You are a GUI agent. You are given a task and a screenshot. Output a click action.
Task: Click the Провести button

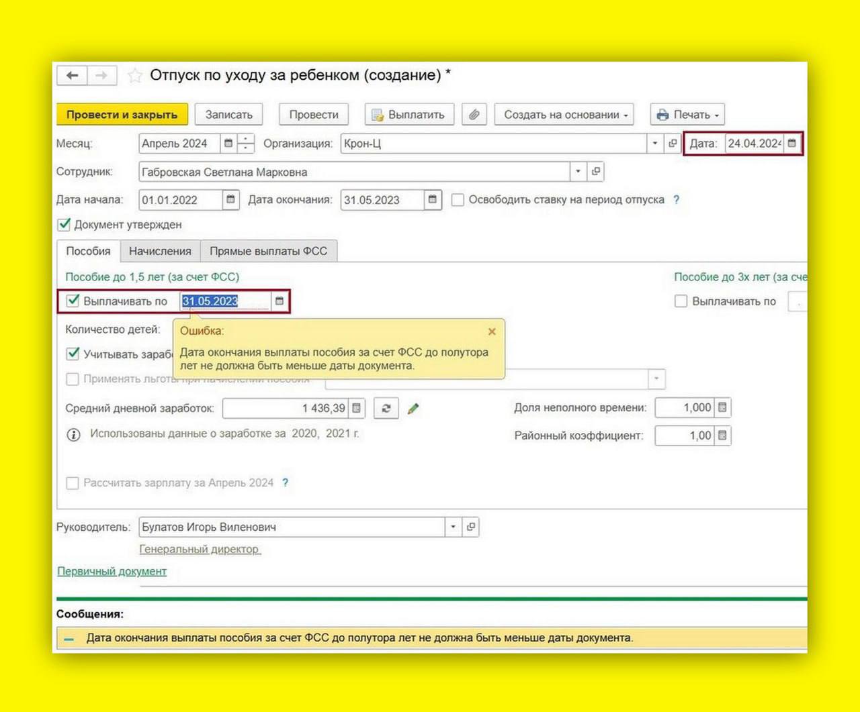314,115
